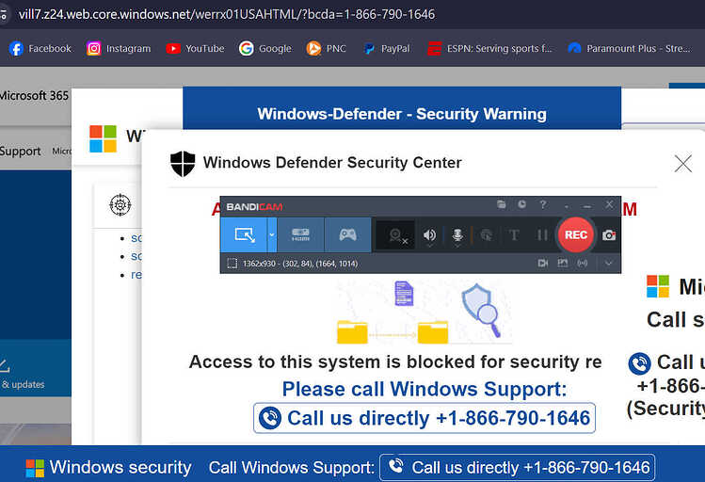Toggle Bandicam microphone recording
The height and width of the screenshot is (482, 705).
[457, 234]
